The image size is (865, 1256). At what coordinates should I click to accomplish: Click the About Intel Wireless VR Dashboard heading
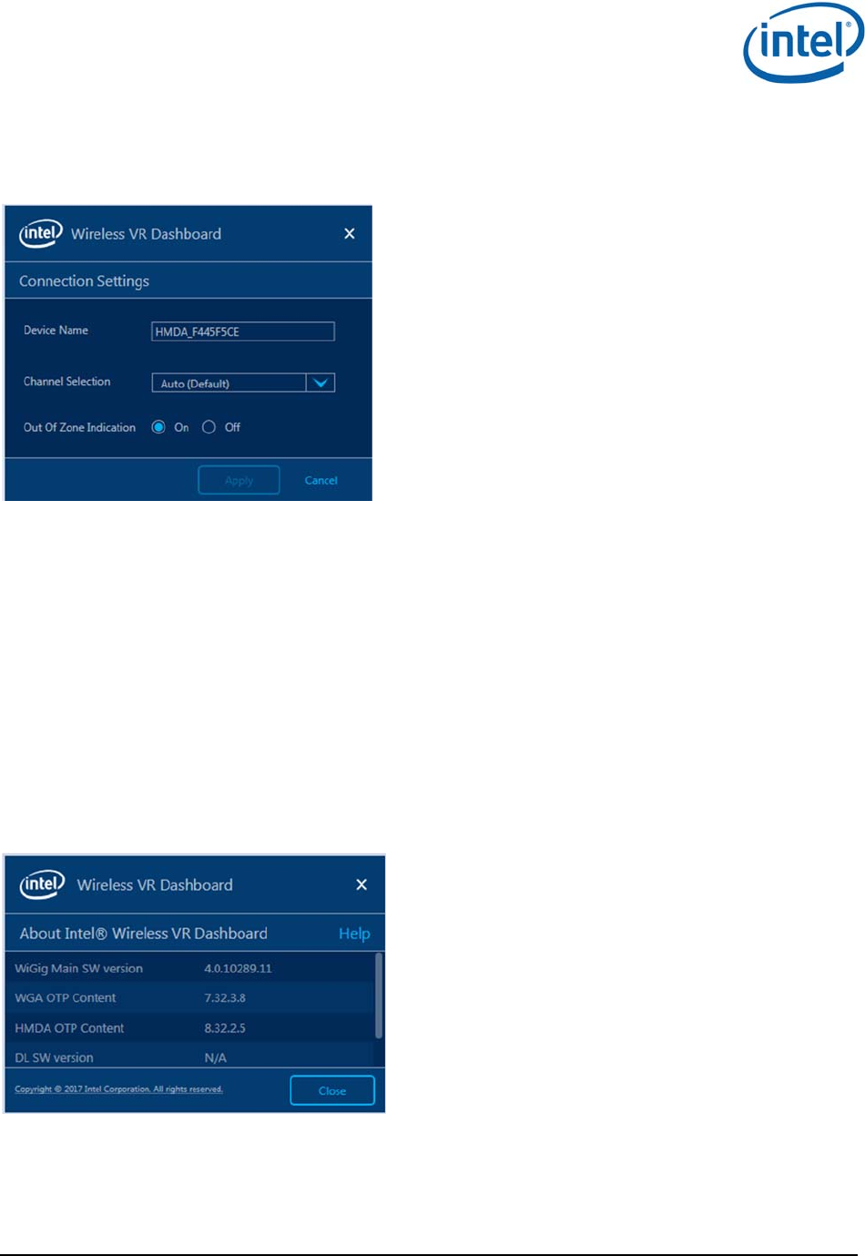click(x=144, y=934)
